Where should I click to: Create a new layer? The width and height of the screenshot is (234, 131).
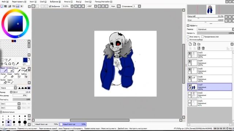click(x=190, y=44)
